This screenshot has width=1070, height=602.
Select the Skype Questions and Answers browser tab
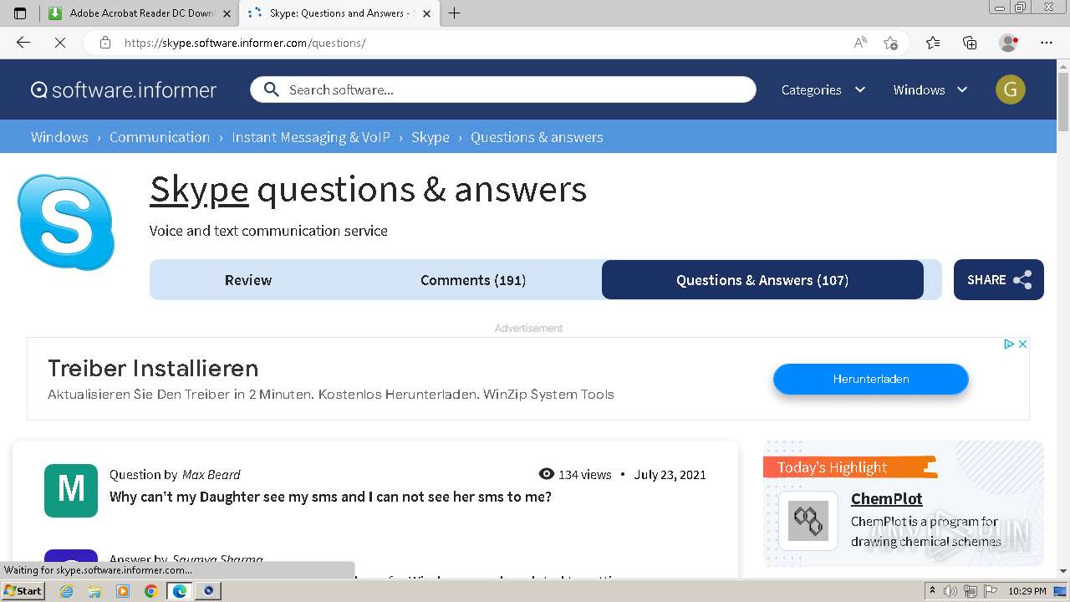(x=339, y=13)
